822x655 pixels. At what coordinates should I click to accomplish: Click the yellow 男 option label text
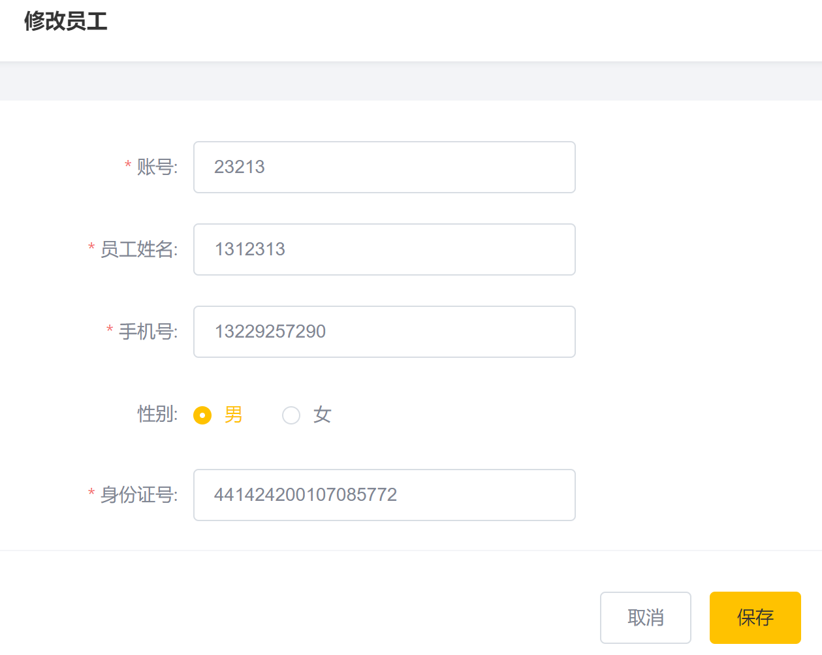(x=233, y=415)
